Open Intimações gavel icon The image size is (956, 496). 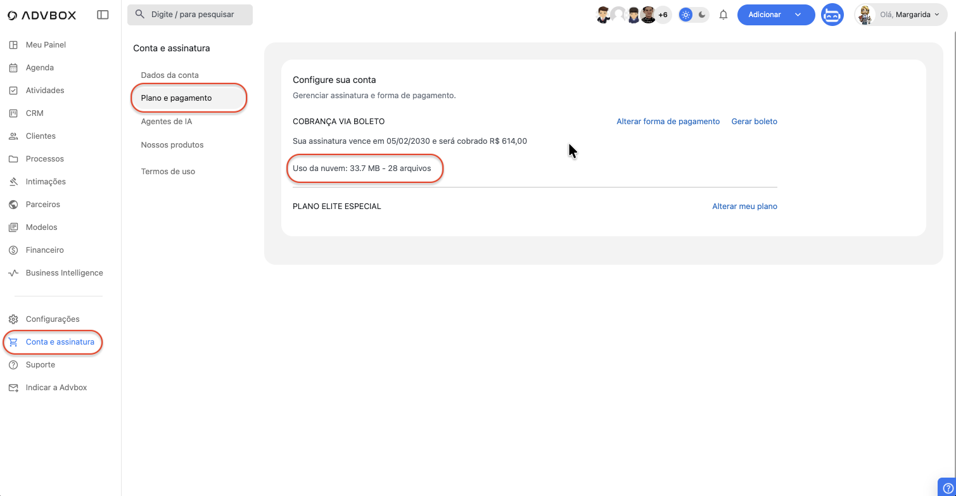13,182
